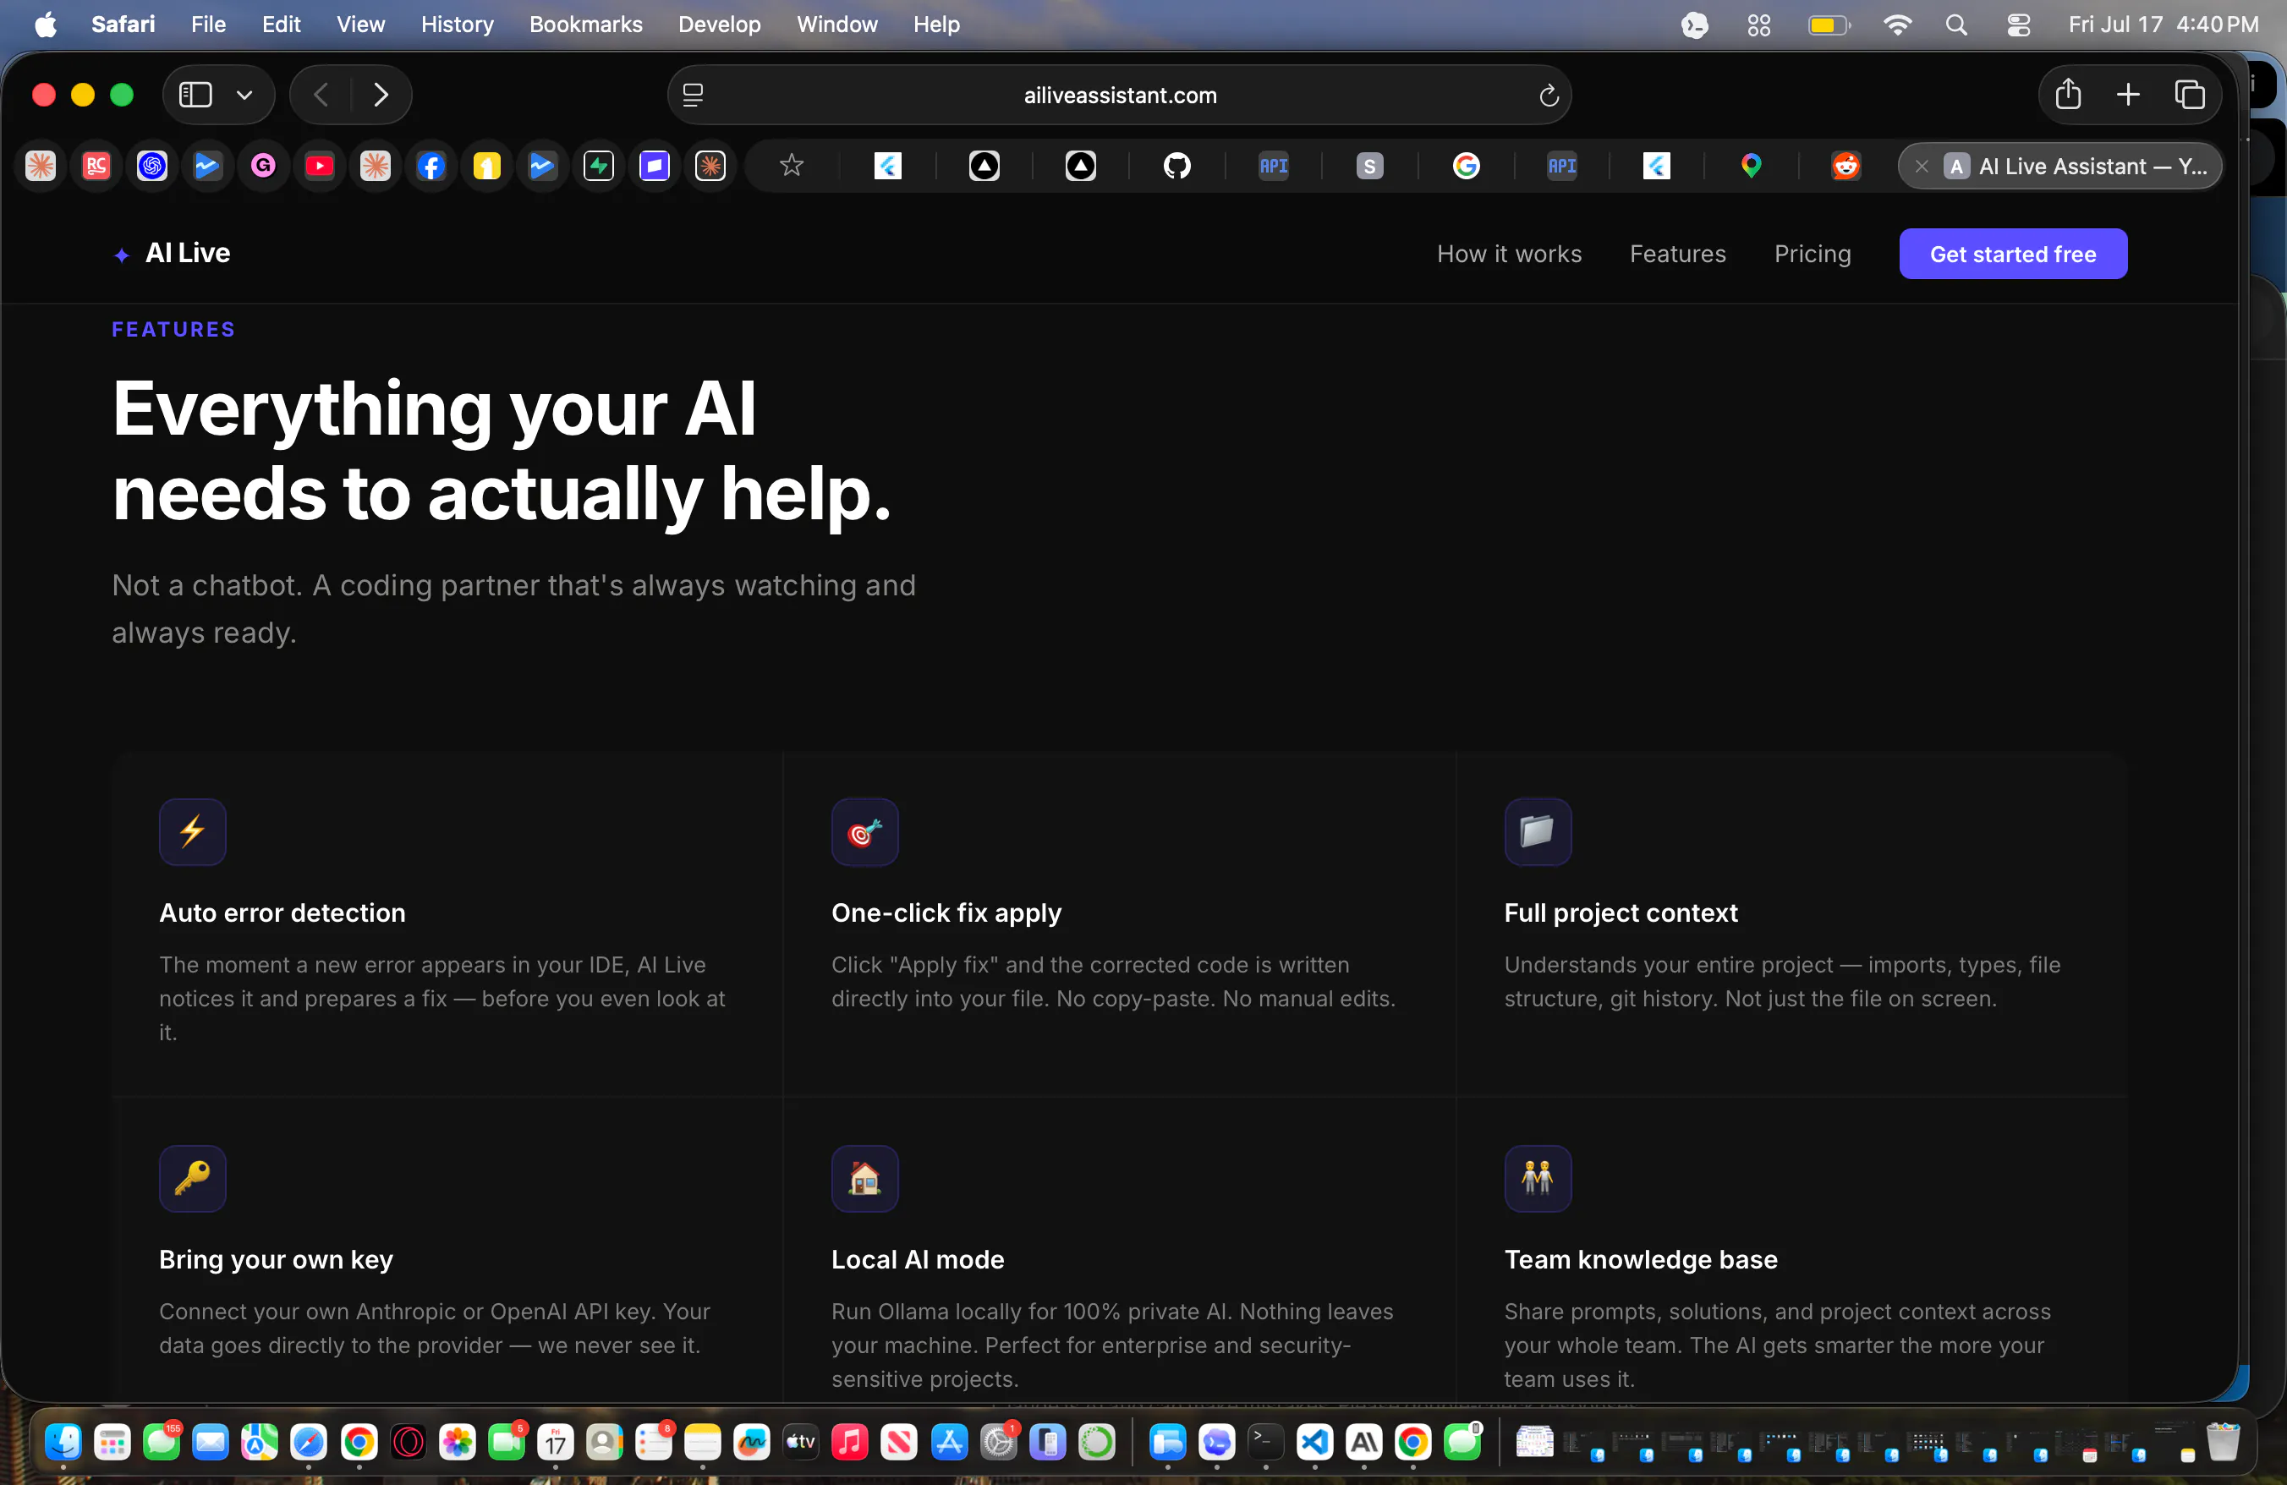
Task: Go back to the previous page
Action: 321,94
